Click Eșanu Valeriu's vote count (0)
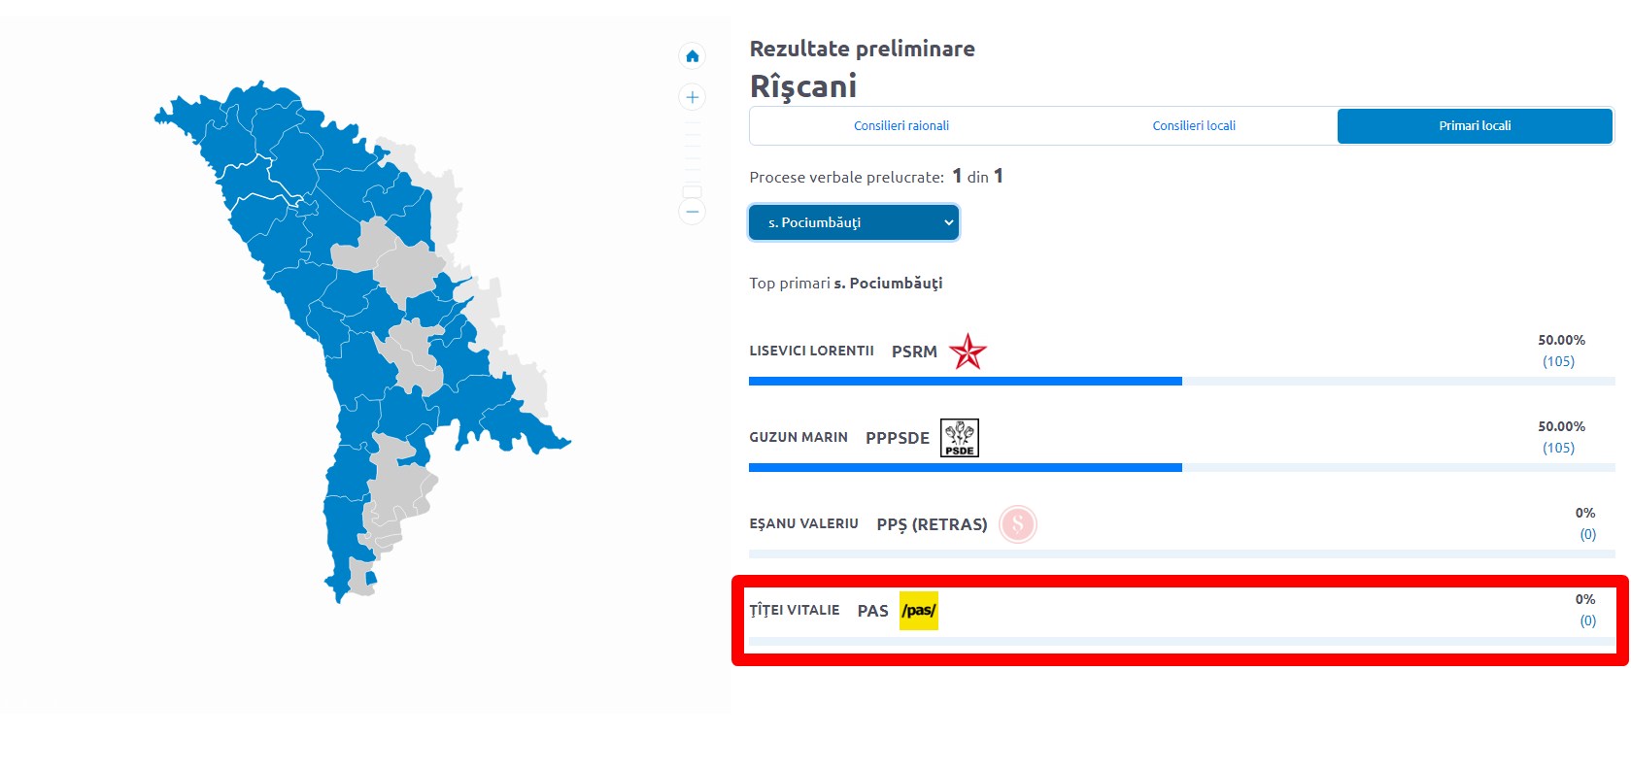The width and height of the screenshot is (1631, 771). 1587,534
